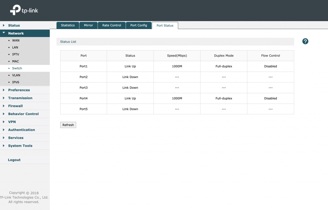Open the Authentication section
This screenshot has height=210, width=328.
click(21, 130)
